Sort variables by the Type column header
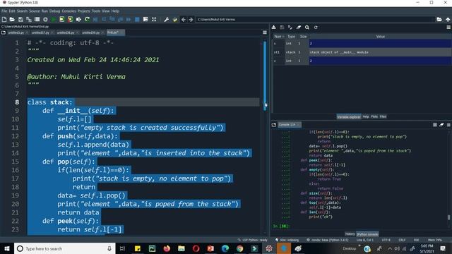The image size is (452, 254). click(x=291, y=37)
